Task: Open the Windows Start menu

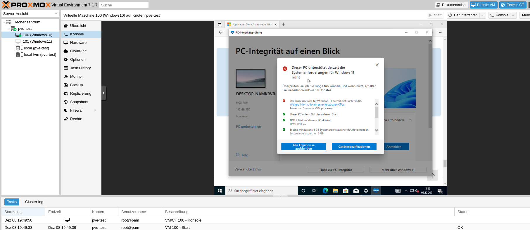Action: click(220, 191)
